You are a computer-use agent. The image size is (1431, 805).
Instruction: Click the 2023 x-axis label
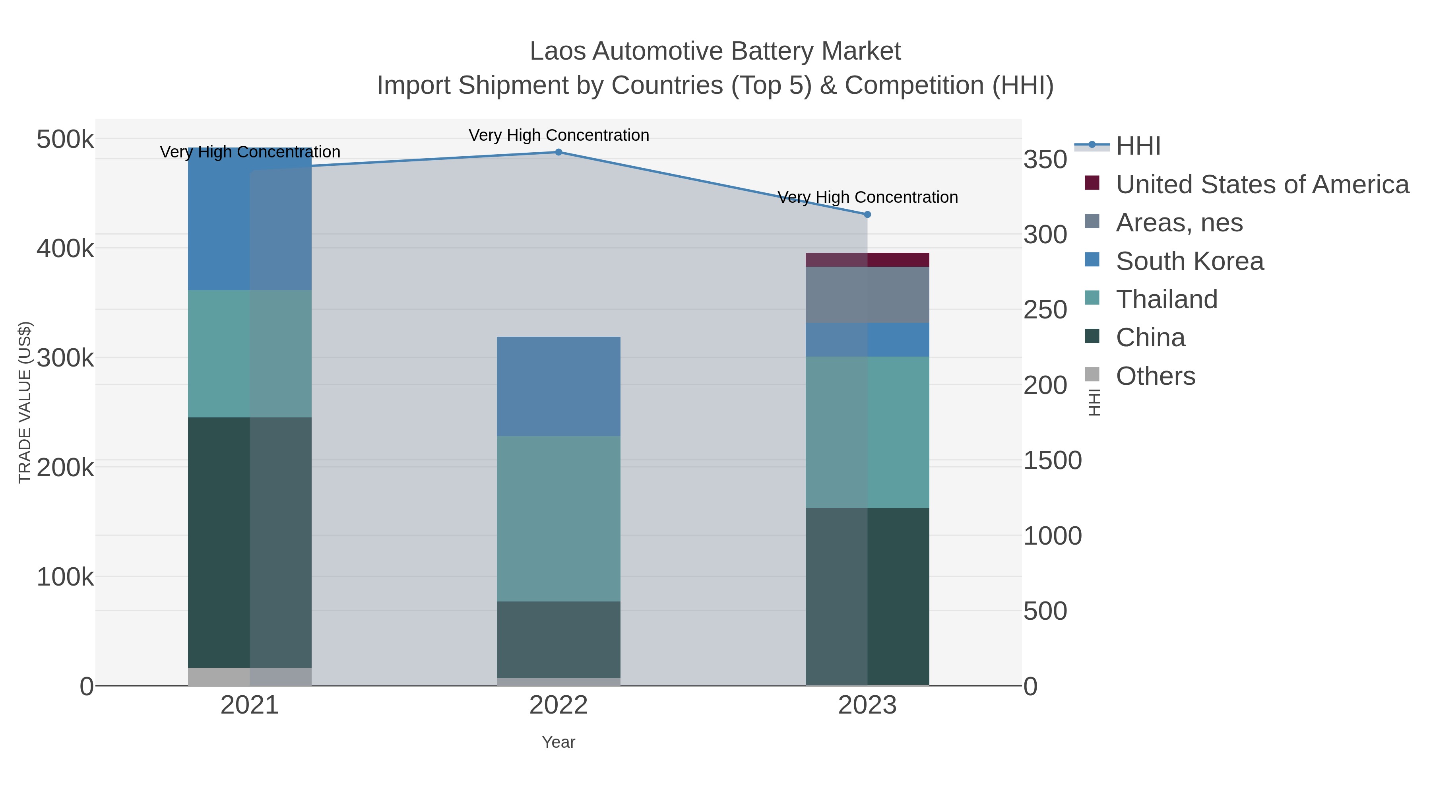867,706
